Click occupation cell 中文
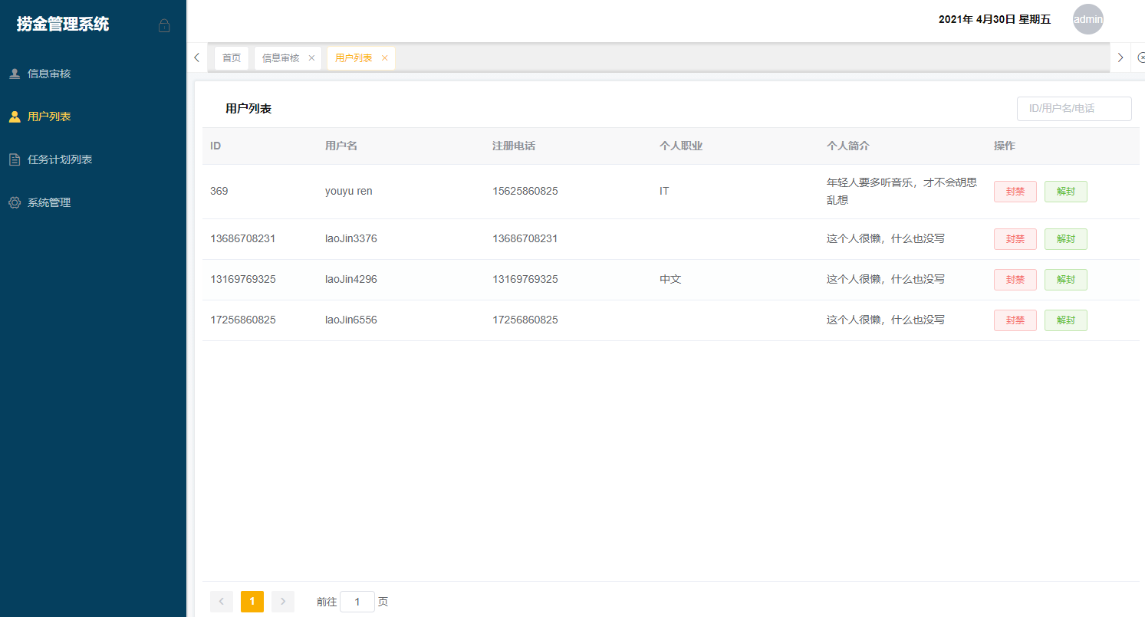The width and height of the screenshot is (1145, 617). 670,279
